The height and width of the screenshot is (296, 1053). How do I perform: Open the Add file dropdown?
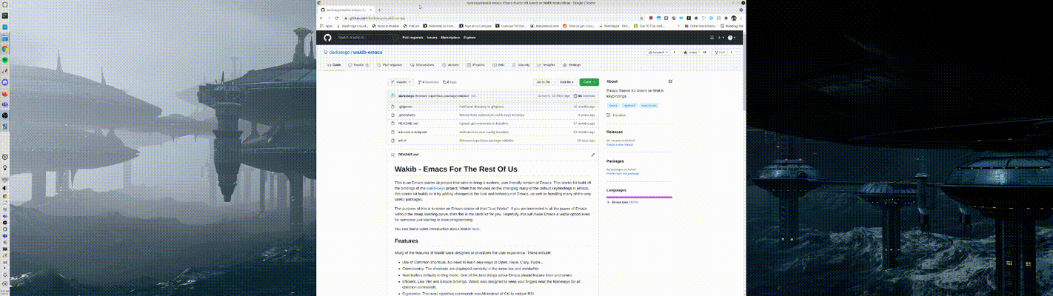tap(567, 82)
